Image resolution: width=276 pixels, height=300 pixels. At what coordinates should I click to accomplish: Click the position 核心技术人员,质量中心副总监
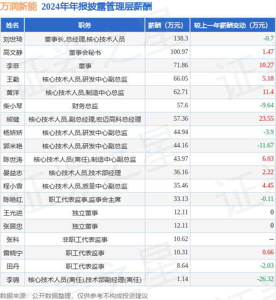[x=85, y=186]
